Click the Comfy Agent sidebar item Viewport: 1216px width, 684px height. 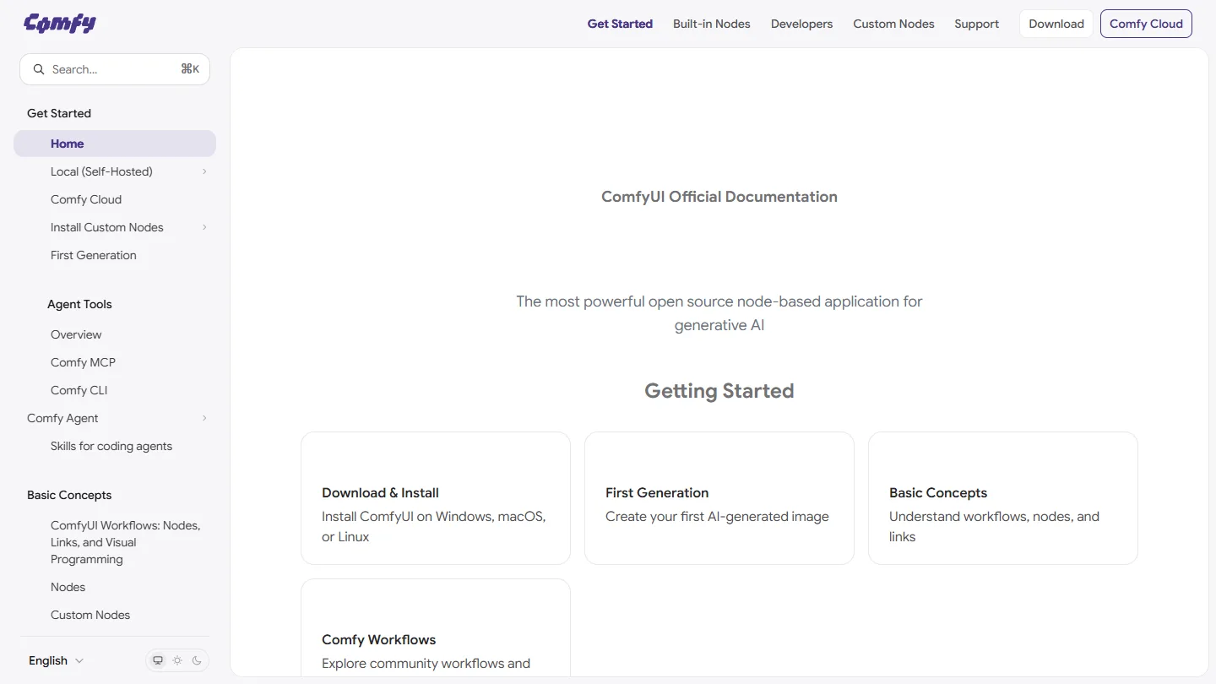coord(115,418)
